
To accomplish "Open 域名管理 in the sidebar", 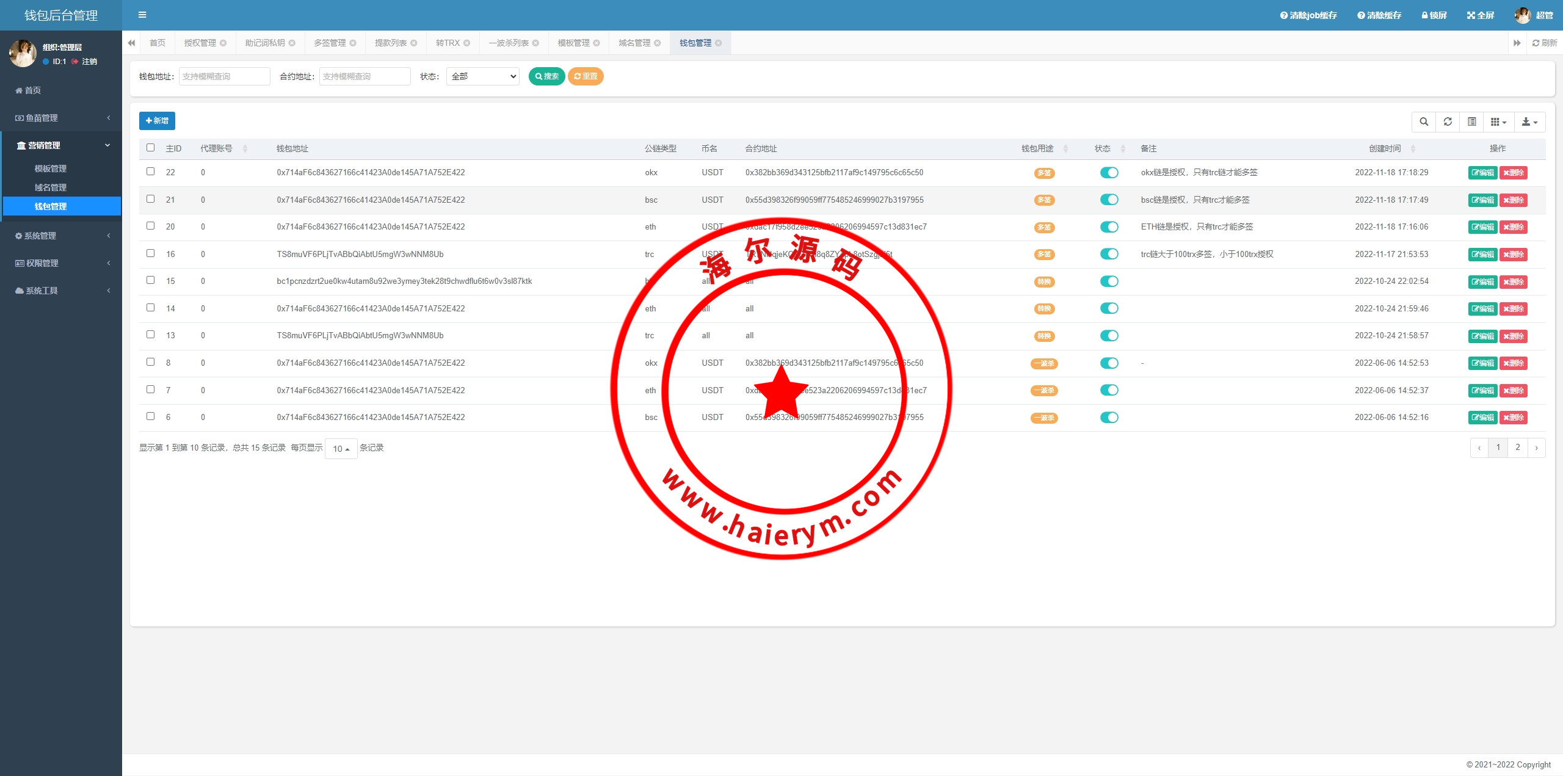I will tap(51, 187).
